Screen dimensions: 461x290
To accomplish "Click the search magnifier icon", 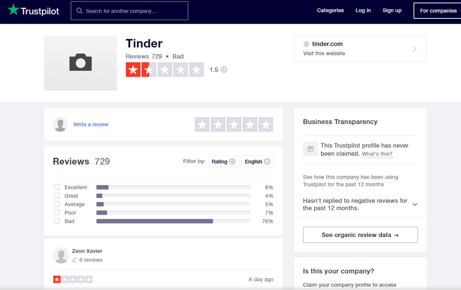I will point(80,11).
